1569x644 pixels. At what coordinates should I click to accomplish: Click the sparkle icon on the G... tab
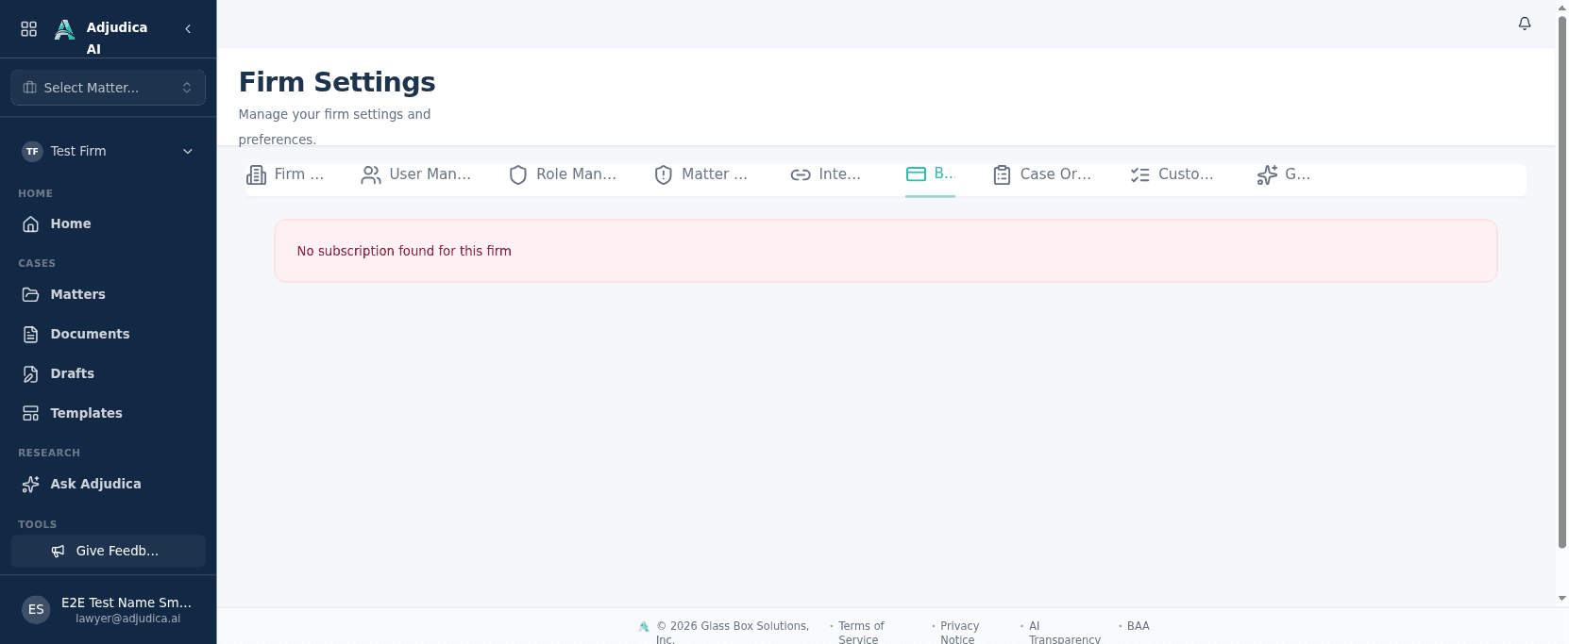pyautogui.click(x=1267, y=174)
